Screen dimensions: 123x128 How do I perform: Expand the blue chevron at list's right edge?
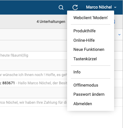pyautogui.click(x=119, y=35)
